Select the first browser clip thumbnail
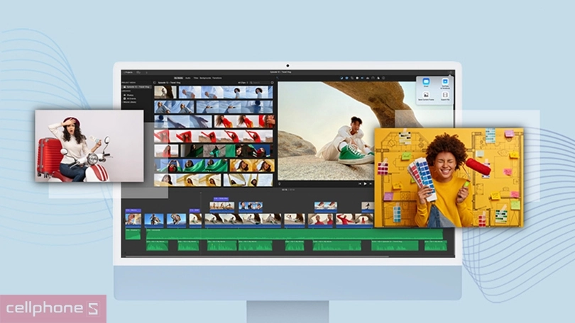575x323 pixels. 165,92
